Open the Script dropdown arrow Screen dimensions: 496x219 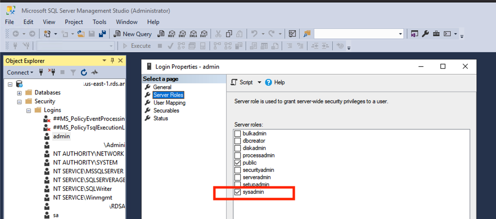(259, 82)
